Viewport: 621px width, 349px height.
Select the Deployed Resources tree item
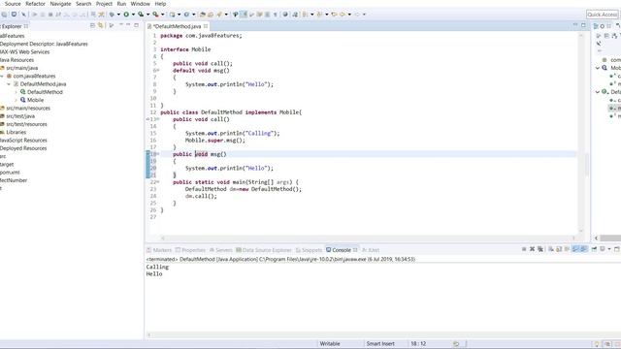tap(23, 148)
